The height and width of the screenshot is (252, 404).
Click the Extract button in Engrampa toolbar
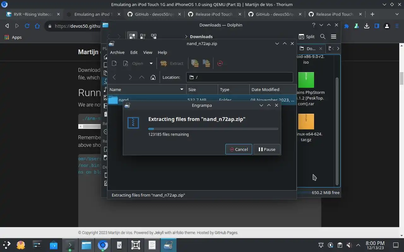[172, 63]
